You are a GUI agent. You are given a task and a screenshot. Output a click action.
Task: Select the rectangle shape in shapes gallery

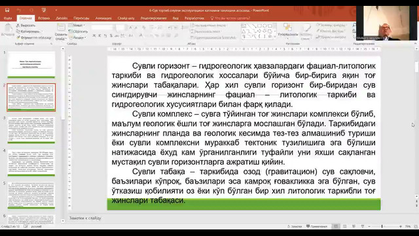259,26
